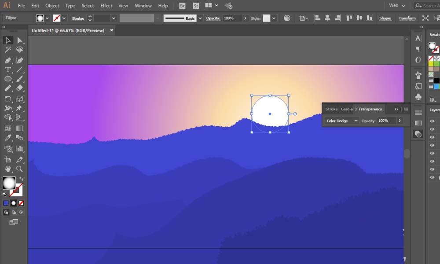The width and height of the screenshot is (440, 264).
Task: Choose the Scale tool
Action: (19, 99)
